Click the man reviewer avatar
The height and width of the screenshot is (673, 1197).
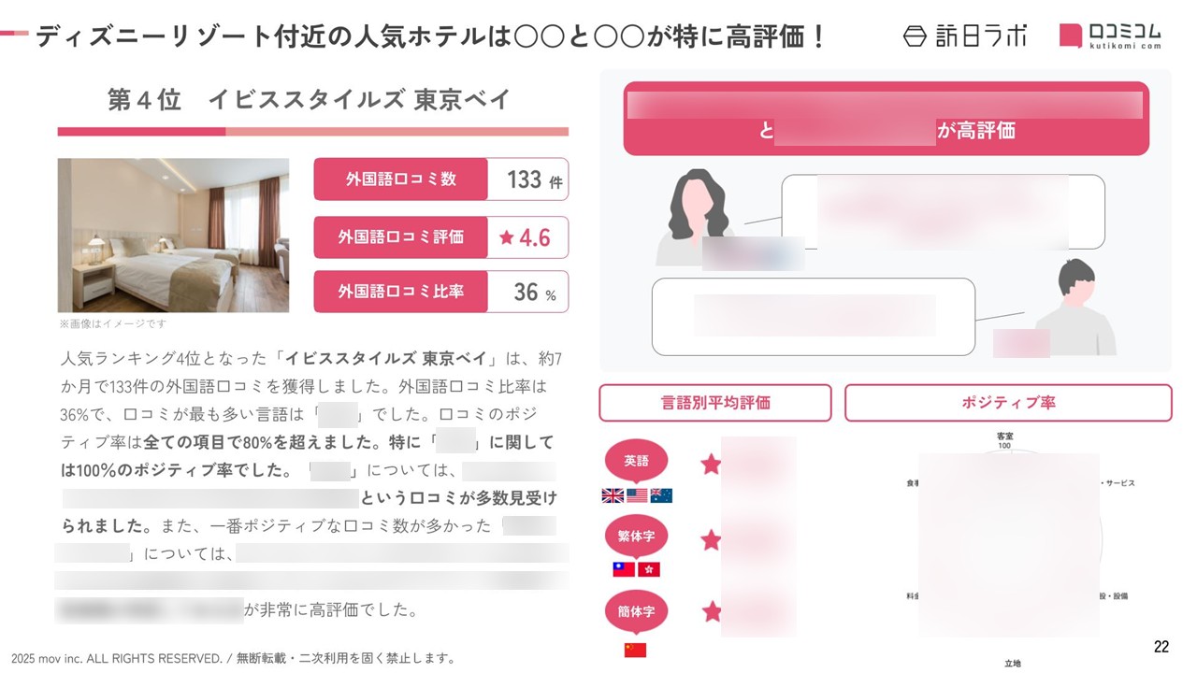coord(1074,308)
